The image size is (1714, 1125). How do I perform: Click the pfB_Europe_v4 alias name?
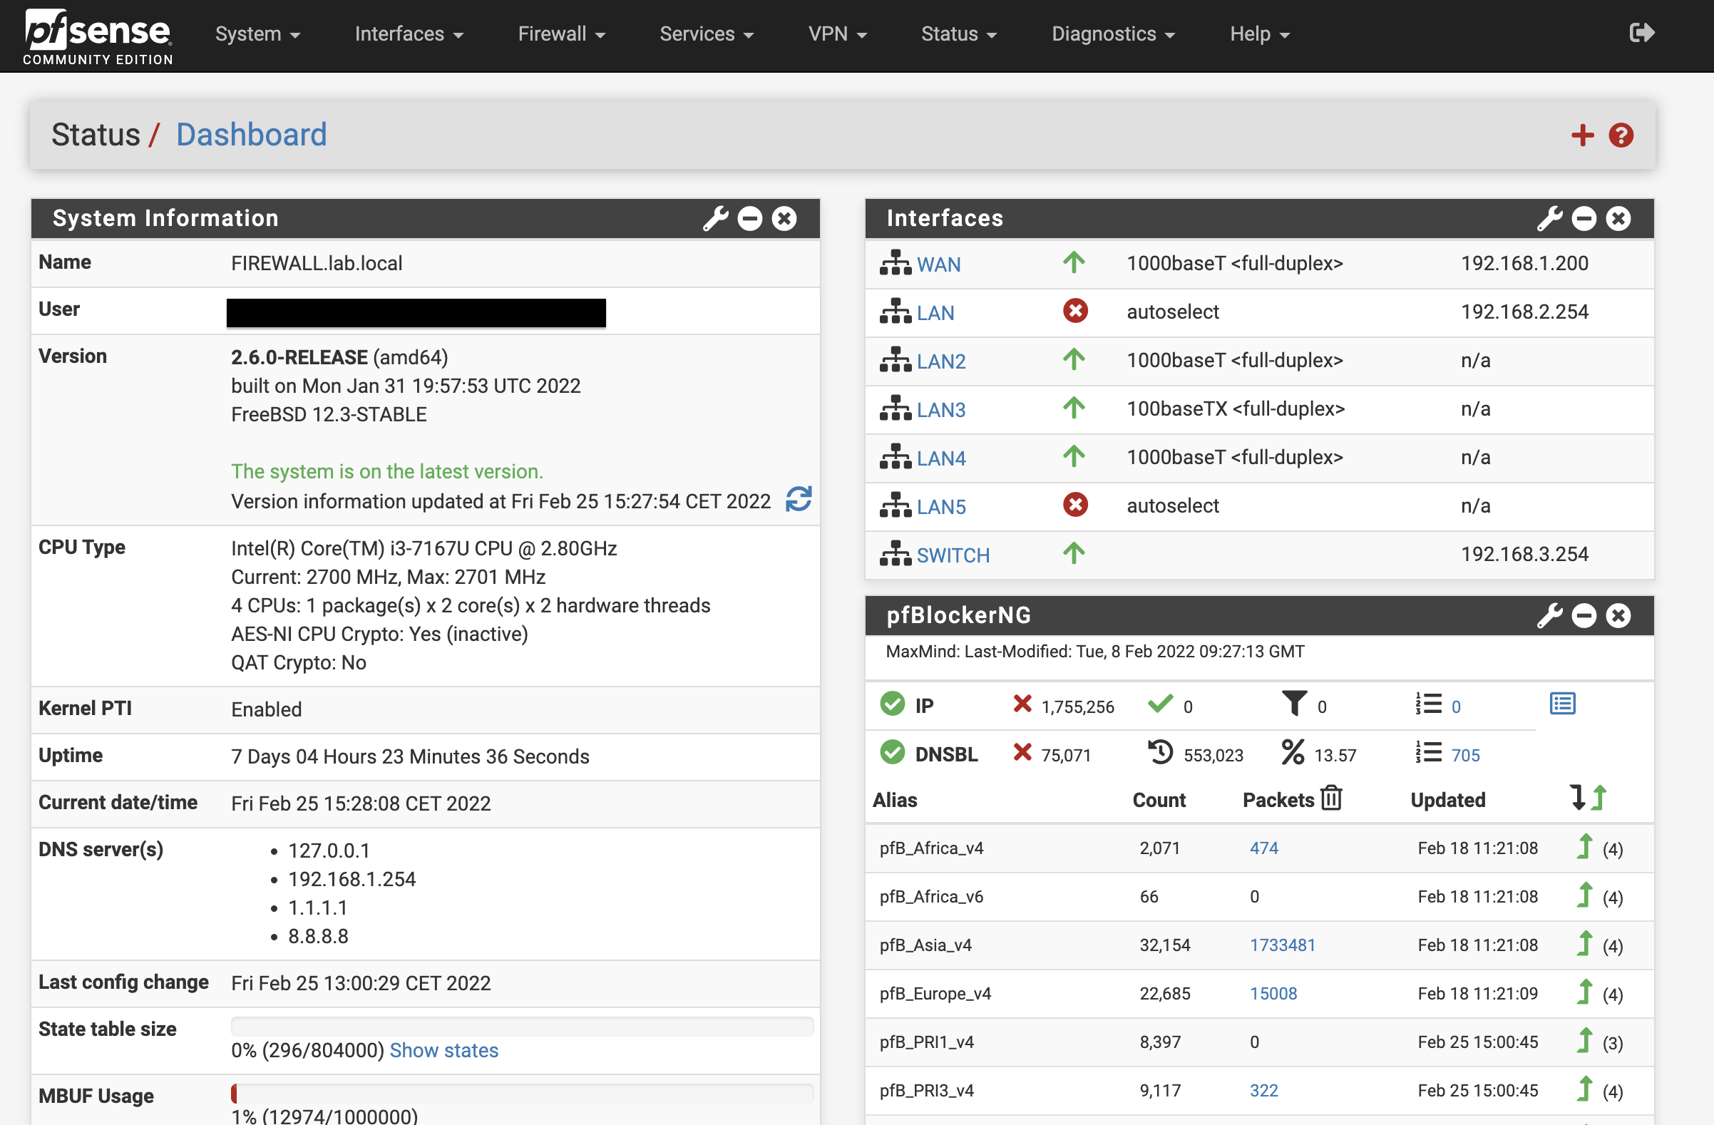pyautogui.click(x=935, y=993)
